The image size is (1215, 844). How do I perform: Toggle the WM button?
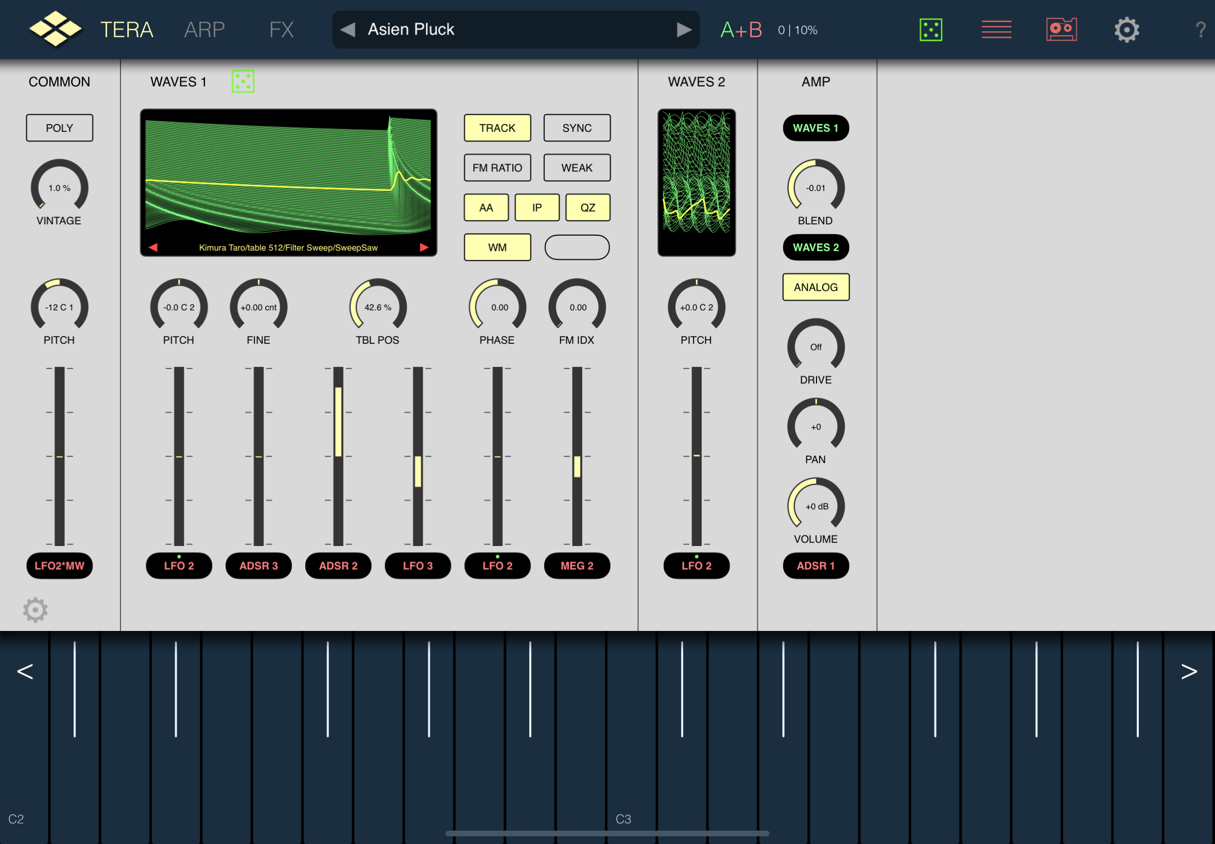[x=497, y=248]
